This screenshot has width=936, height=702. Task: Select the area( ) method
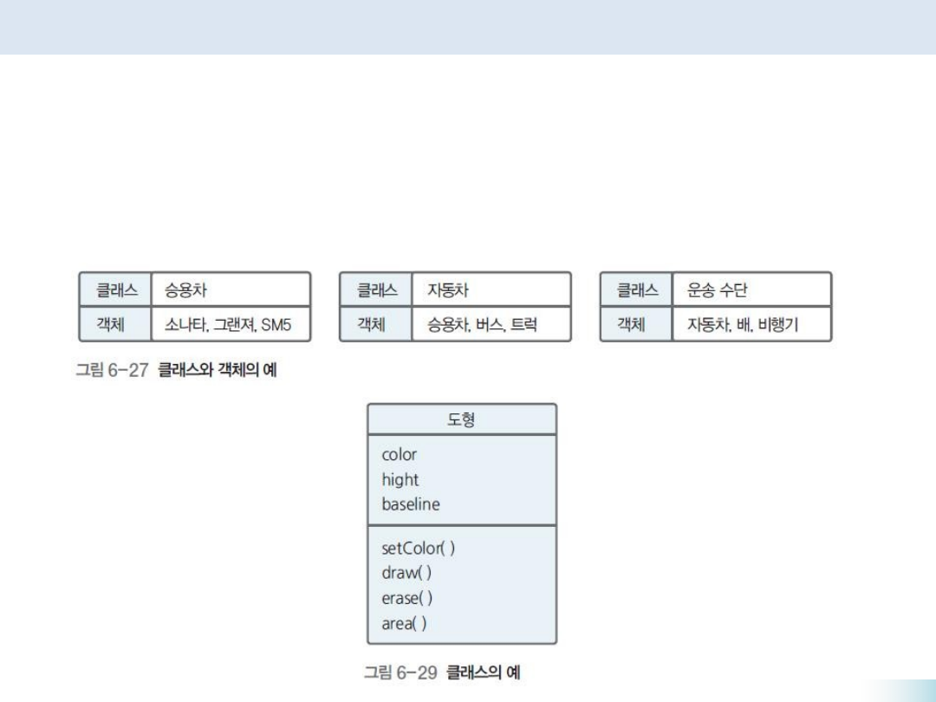(x=404, y=623)
